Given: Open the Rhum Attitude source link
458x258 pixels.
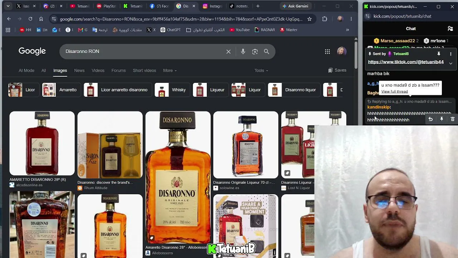Looking at the screenshot, I should coord(96,188).
